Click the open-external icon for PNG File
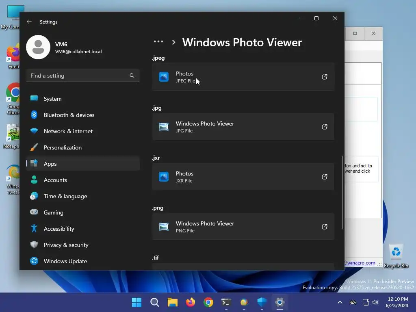The image size is (416, 312). tap(325, 227)
